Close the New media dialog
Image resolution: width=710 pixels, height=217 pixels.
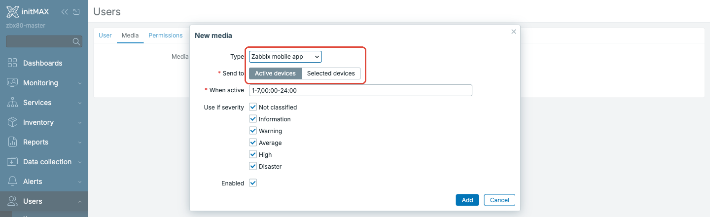pos(513,32)
